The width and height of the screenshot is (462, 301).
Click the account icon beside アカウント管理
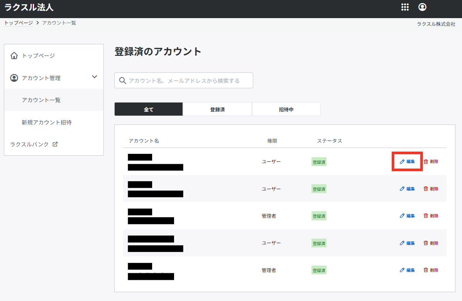(14, 78)
